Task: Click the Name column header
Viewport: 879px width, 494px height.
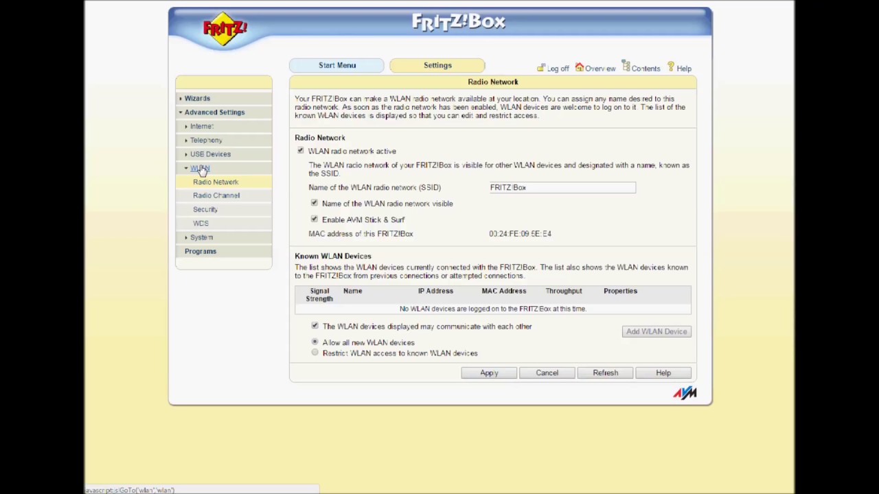Action: pyautogui.click(x=352, y=291)
